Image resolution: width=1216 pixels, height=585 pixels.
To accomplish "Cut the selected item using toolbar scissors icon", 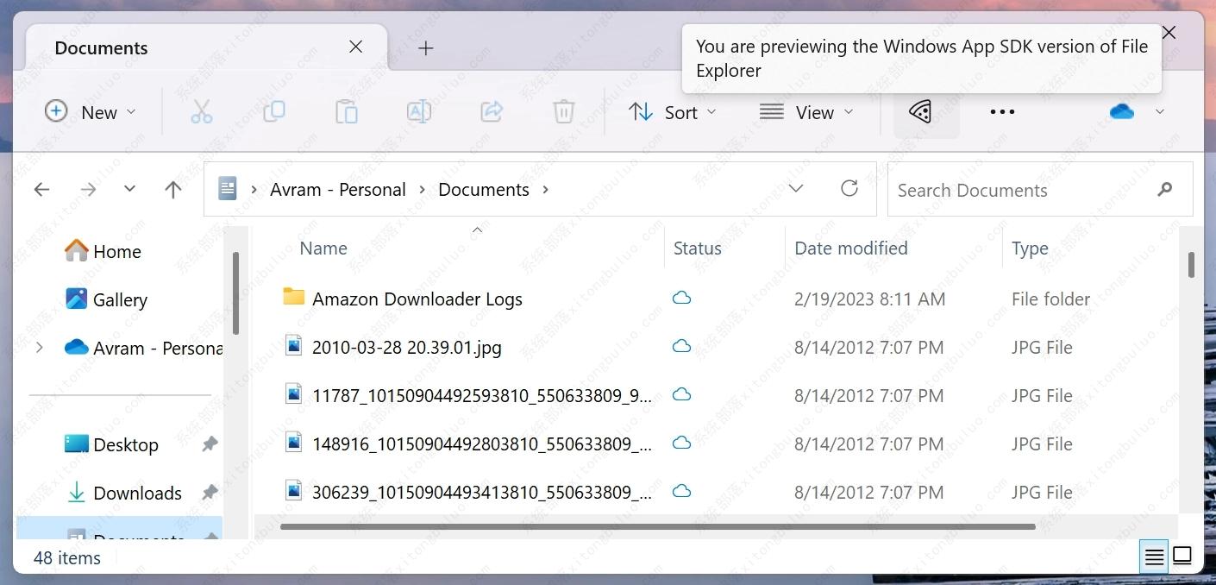I will tap(201, 111).
